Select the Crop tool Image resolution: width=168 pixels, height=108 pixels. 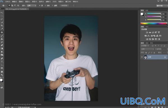tap(2, 26)
